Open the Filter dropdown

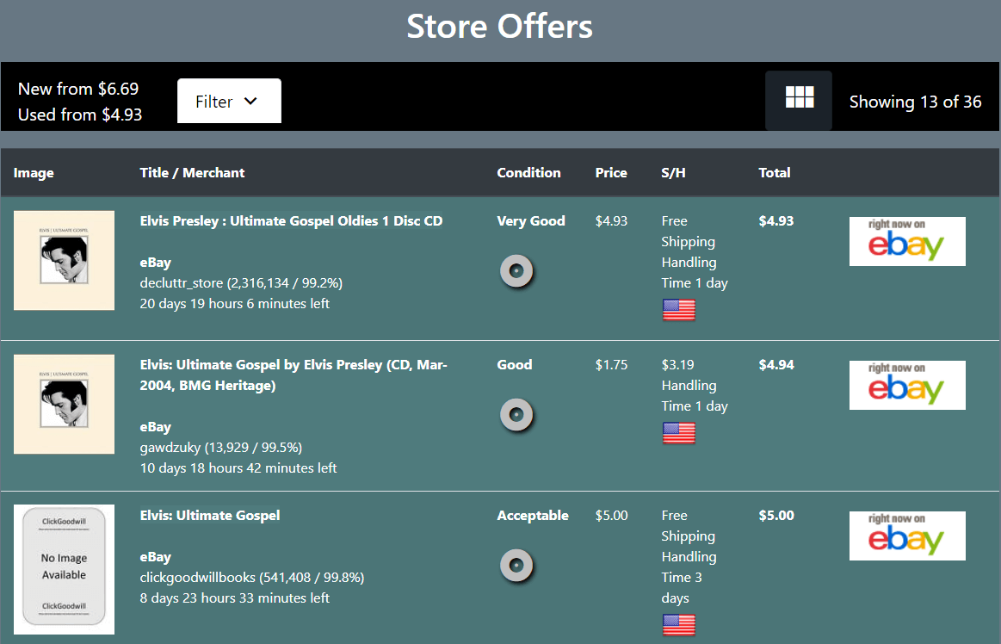click(229, 101)
